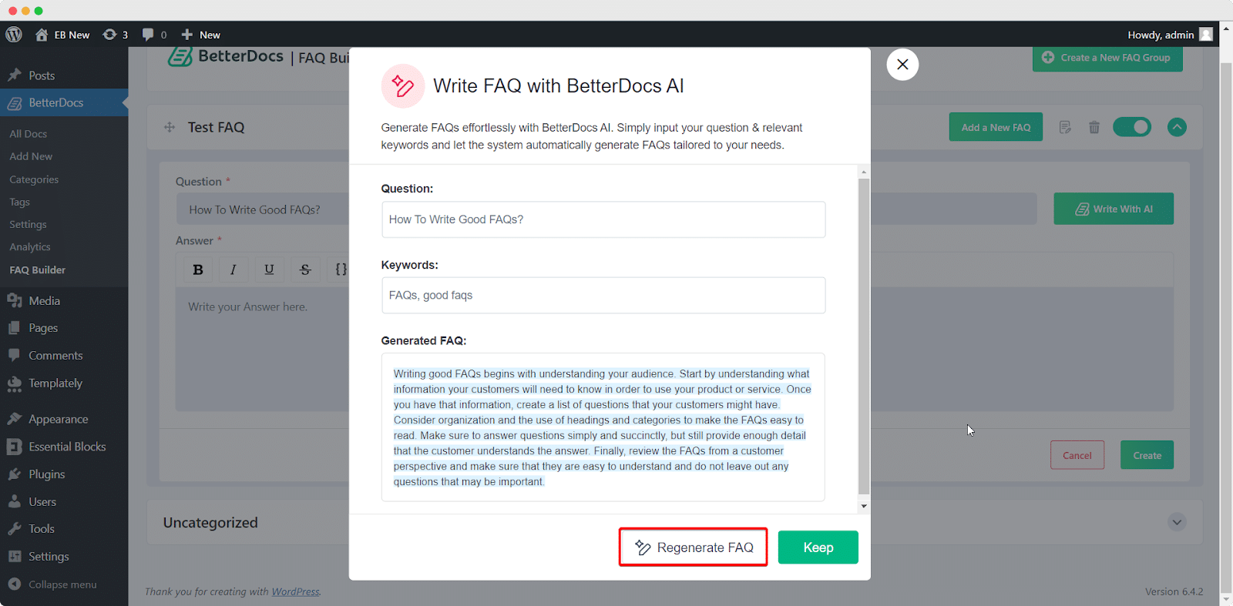Click the edit note icon beside the trash icon

tap(1065, 127)
